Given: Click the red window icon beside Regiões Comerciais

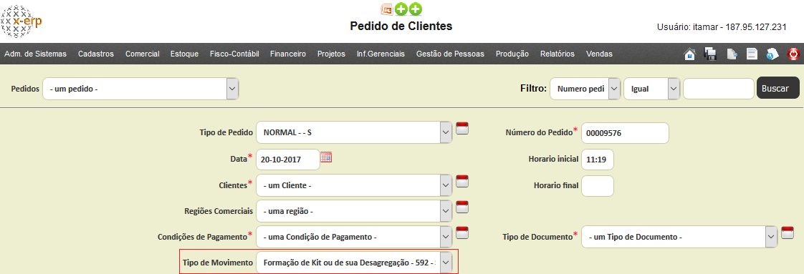Looking at the screenshot, I should click(462, 207).
